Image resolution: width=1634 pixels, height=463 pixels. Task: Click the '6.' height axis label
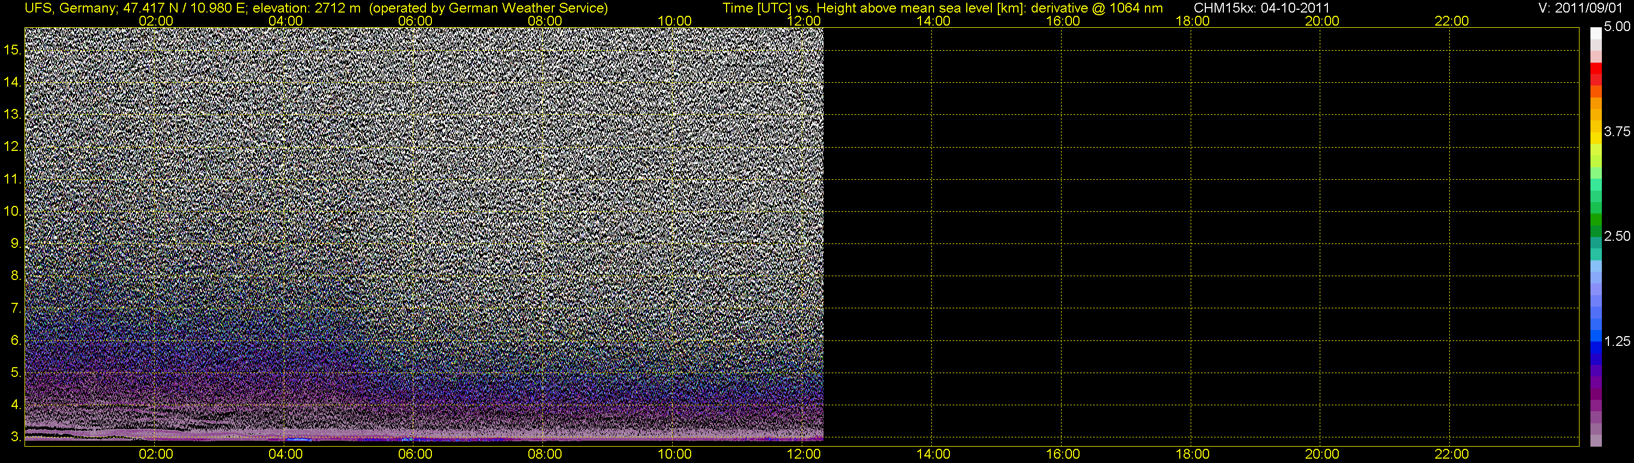tap(16, 340)
